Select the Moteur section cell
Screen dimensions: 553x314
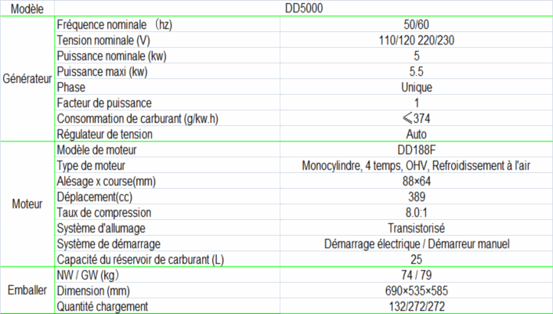click(x=27, y=204)
